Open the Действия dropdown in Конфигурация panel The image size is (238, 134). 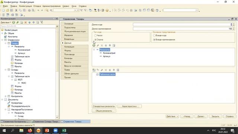[x=6, y=22]
